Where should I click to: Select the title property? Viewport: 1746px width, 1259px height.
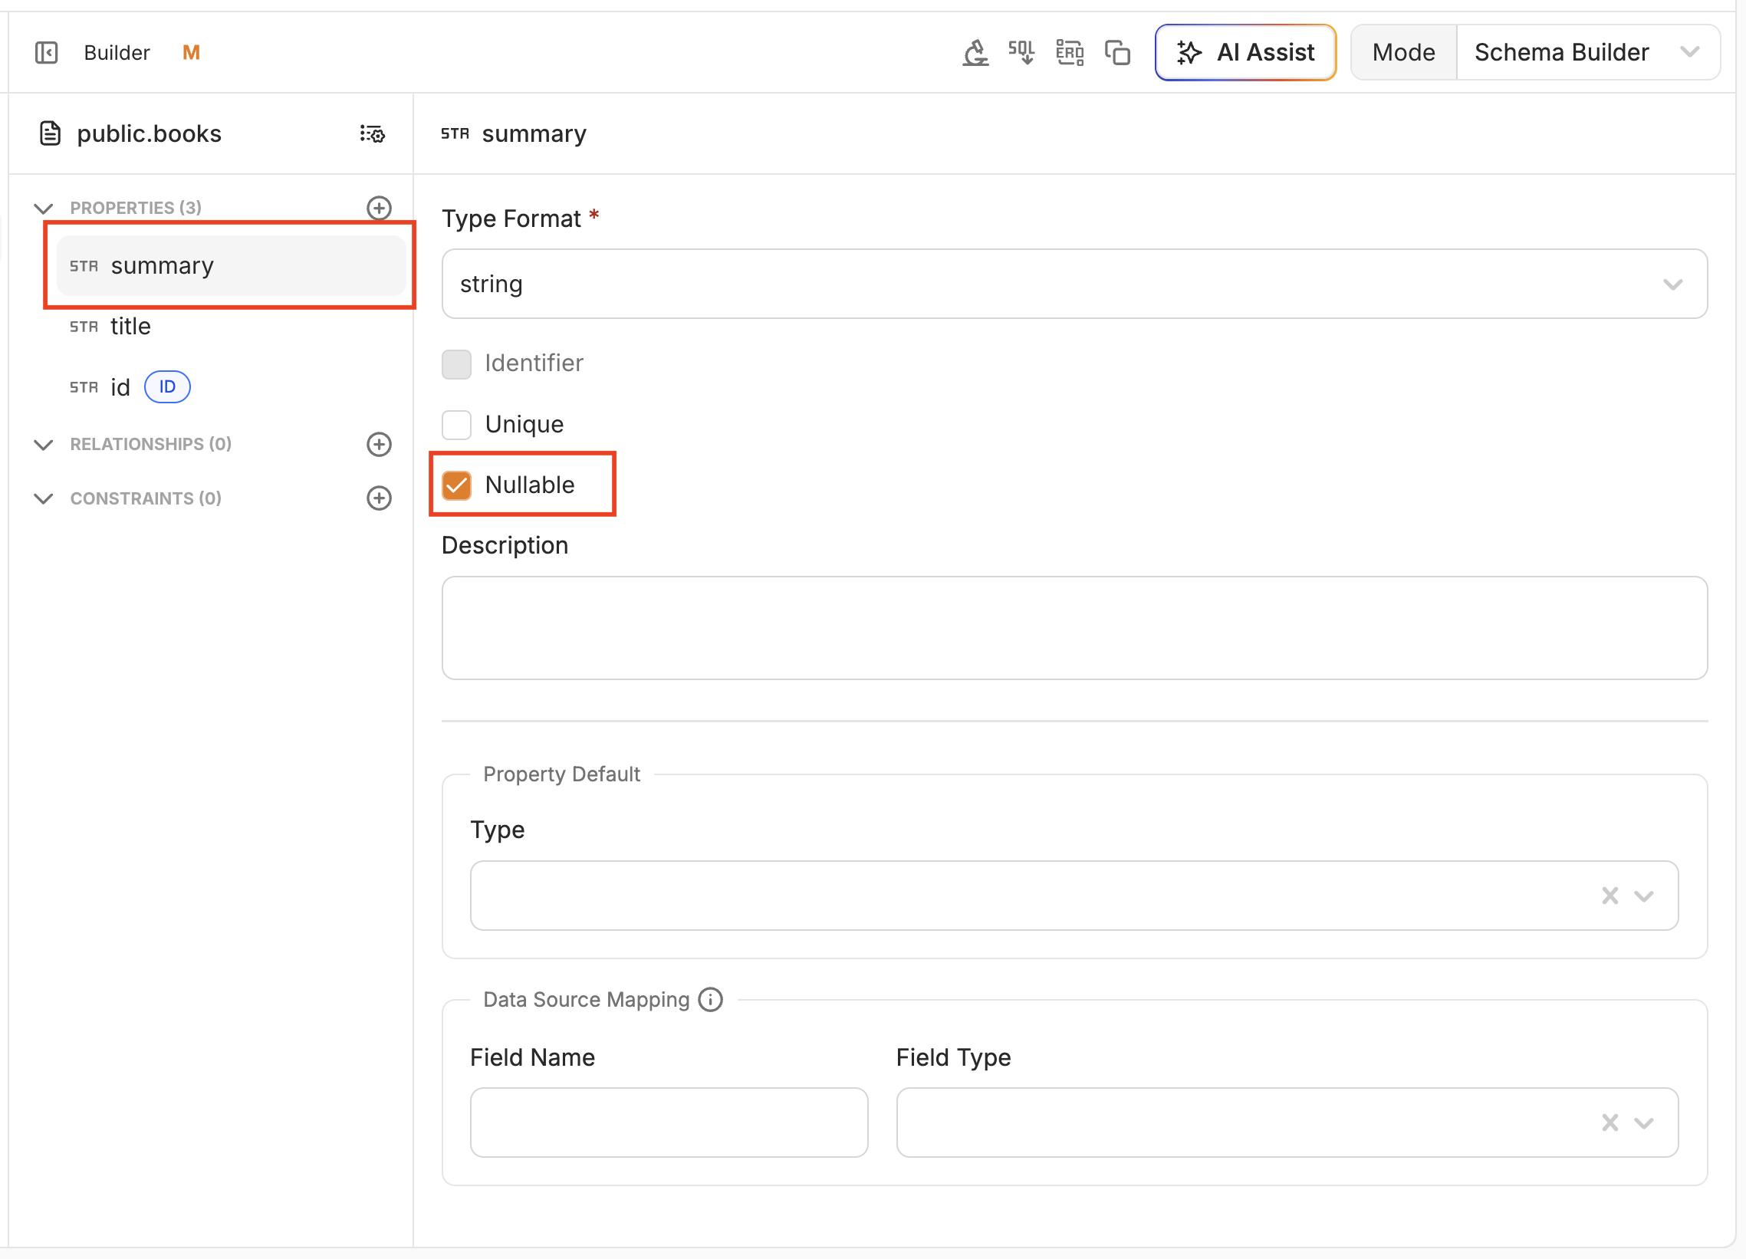(x=130, y=327)
